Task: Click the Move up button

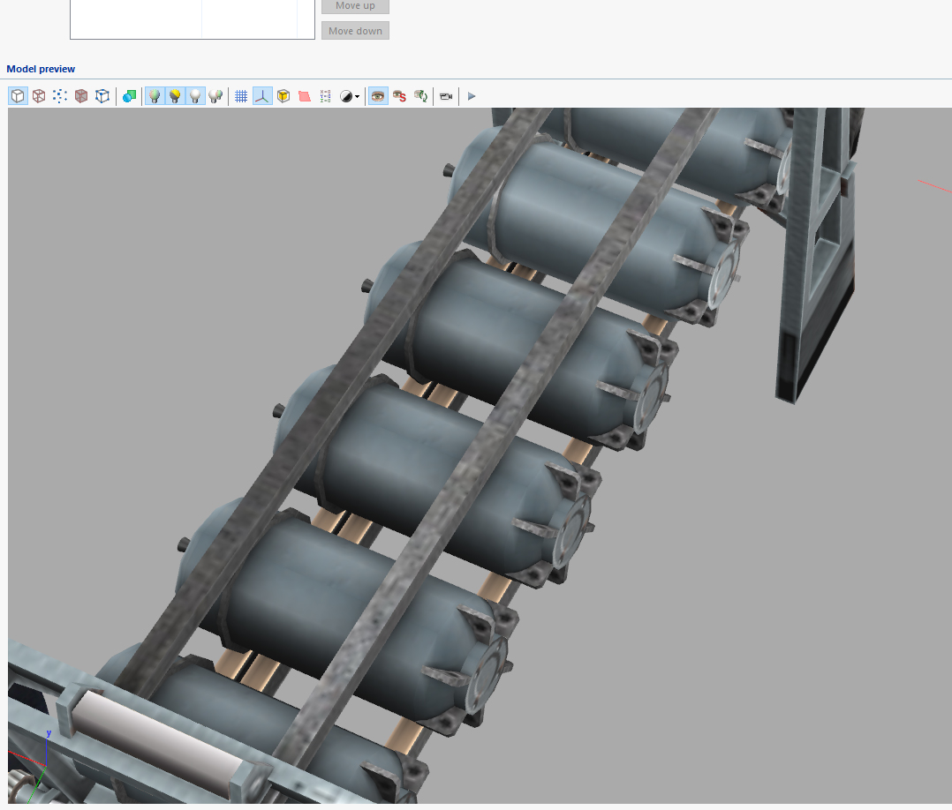Action: 355,6
